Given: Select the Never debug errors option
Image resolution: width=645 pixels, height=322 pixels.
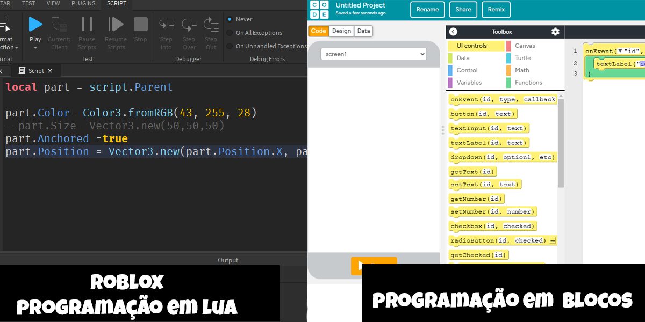Looking at the screenshot, I should [x=240, y=19].
